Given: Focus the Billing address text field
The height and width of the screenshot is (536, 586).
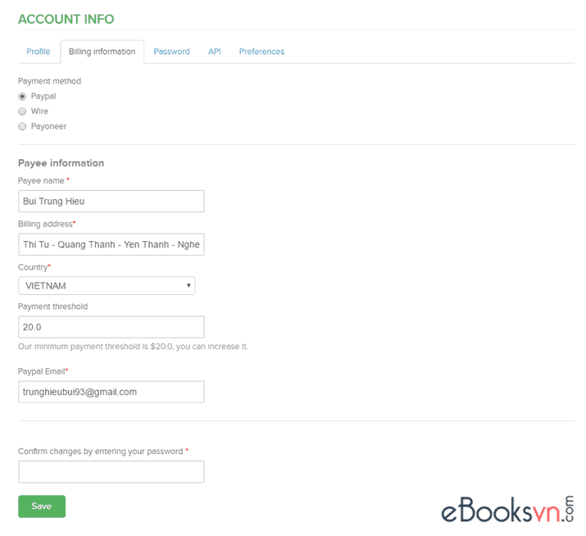Looking at the screenshot, I should (111, 244).
